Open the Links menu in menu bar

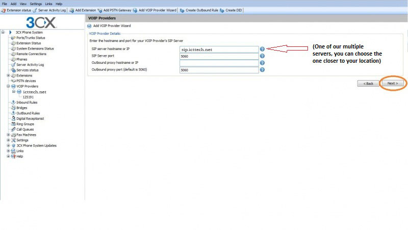pyautogui.click(x=48, y=4)
